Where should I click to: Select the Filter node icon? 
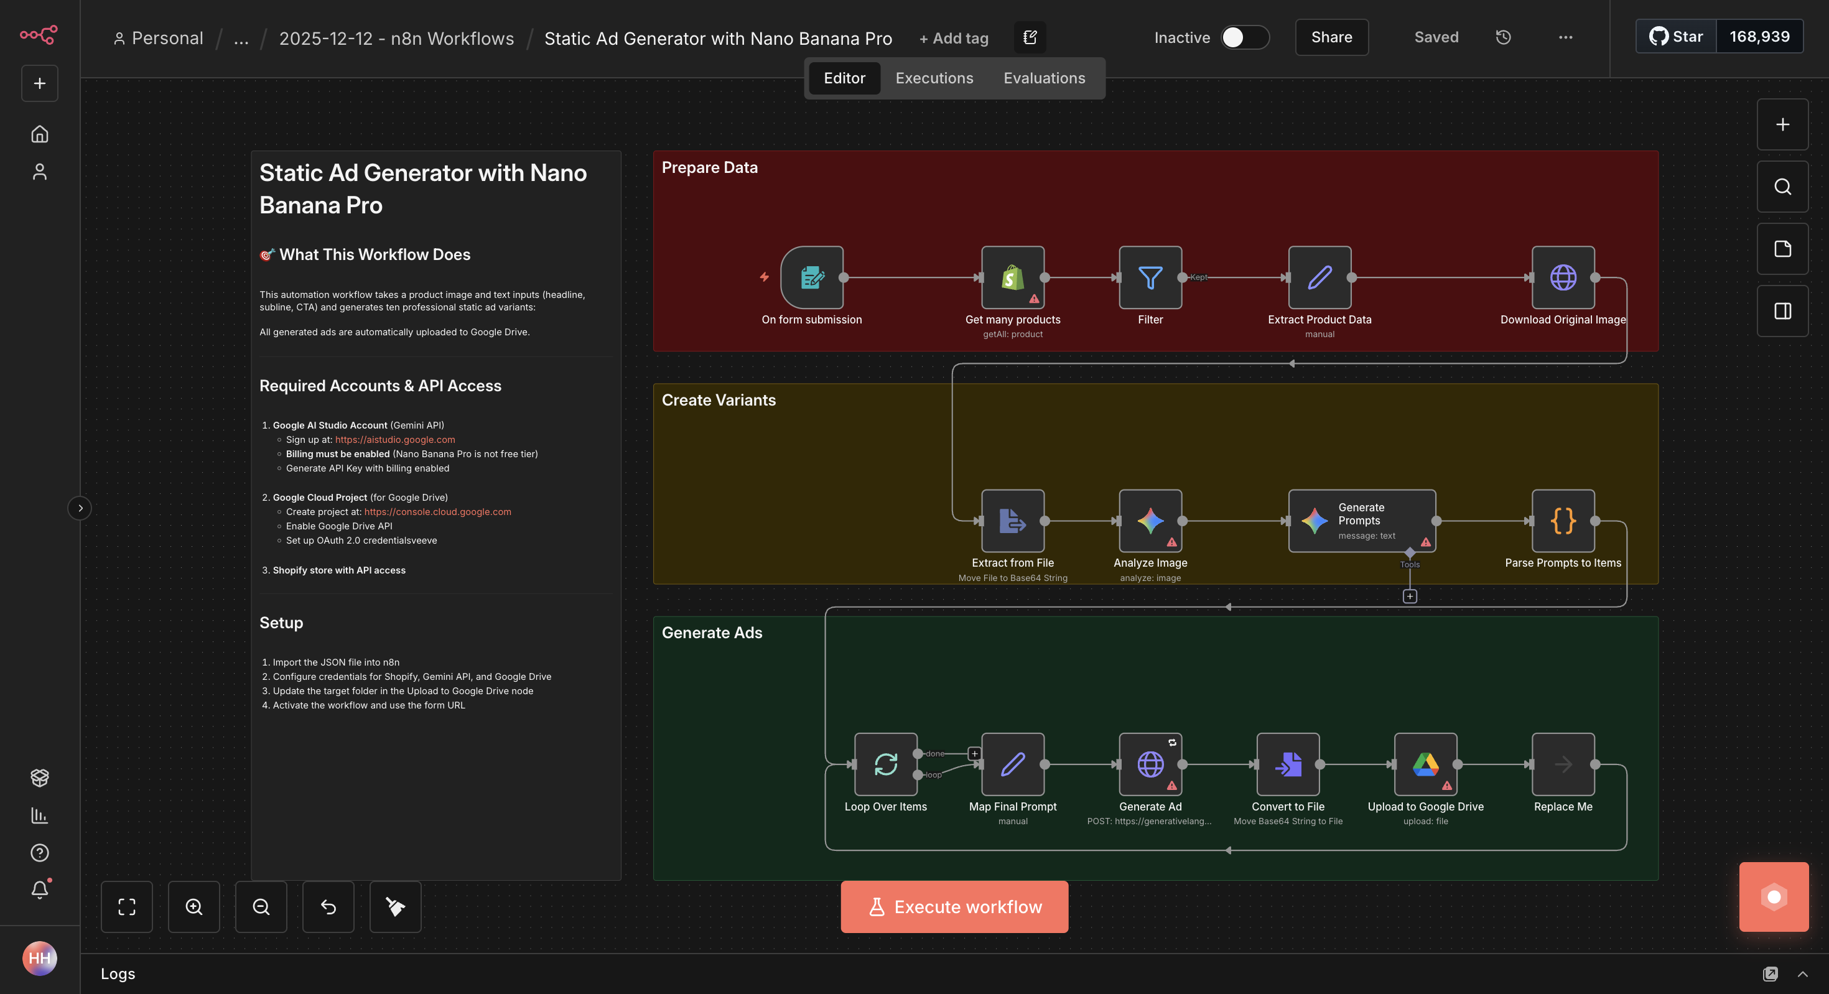1150,277
